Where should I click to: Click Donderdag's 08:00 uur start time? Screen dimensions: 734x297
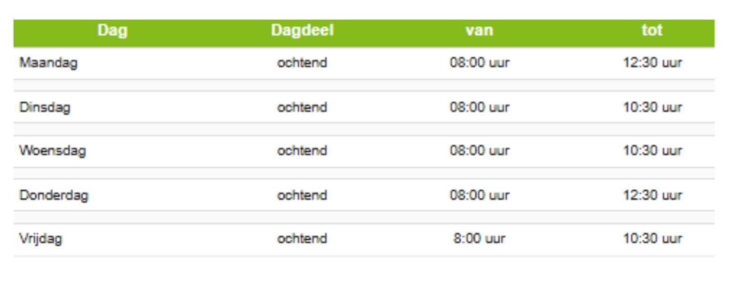click(479, 196)
